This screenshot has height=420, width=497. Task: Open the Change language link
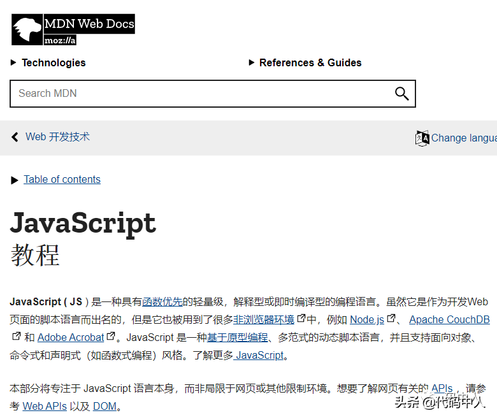(x=464, y=138)
